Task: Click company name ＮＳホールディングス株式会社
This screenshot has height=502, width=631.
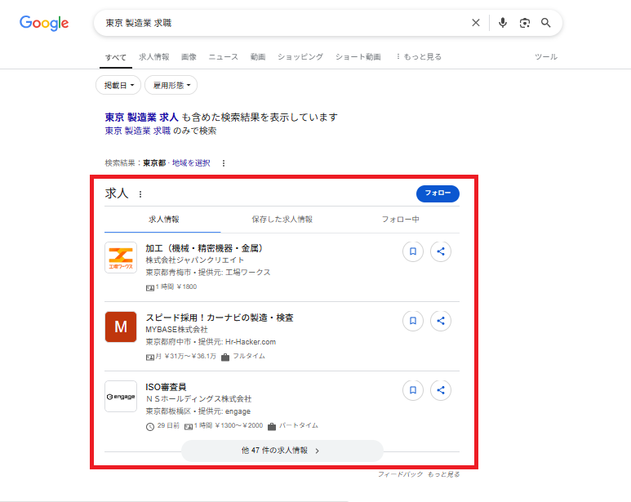Action: [199, 398]
